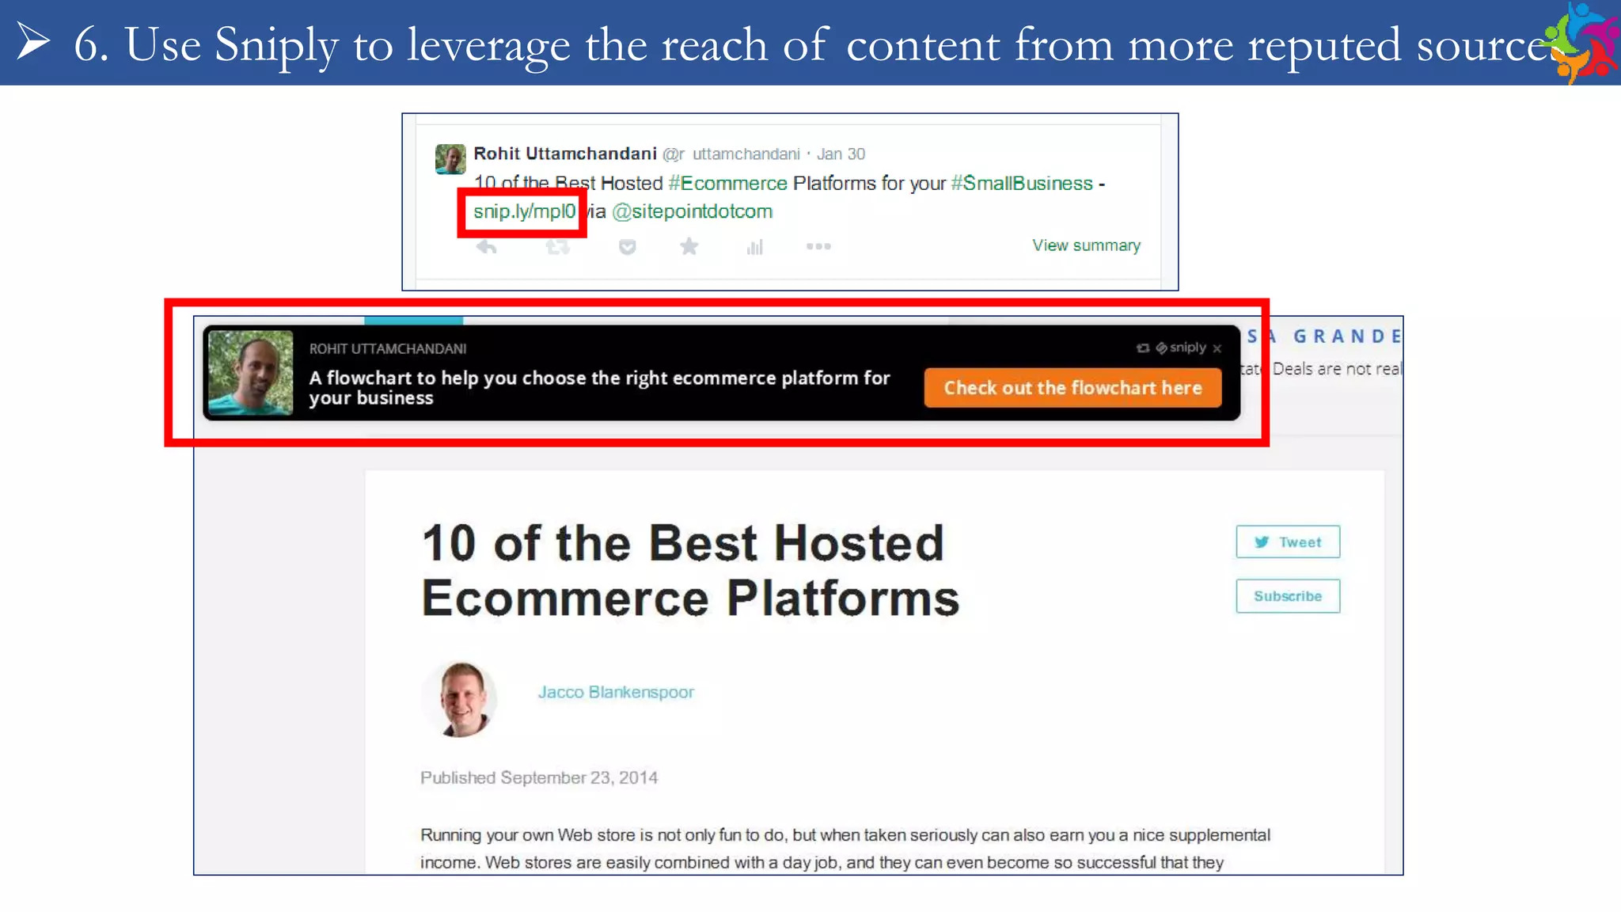1621x912 pixels.
Task: Open the @sitepointdotcom mention
Action: pos(692,211)
